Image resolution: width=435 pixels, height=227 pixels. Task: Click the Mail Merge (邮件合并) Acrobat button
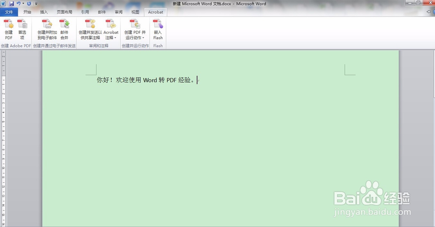pos(64,30)
